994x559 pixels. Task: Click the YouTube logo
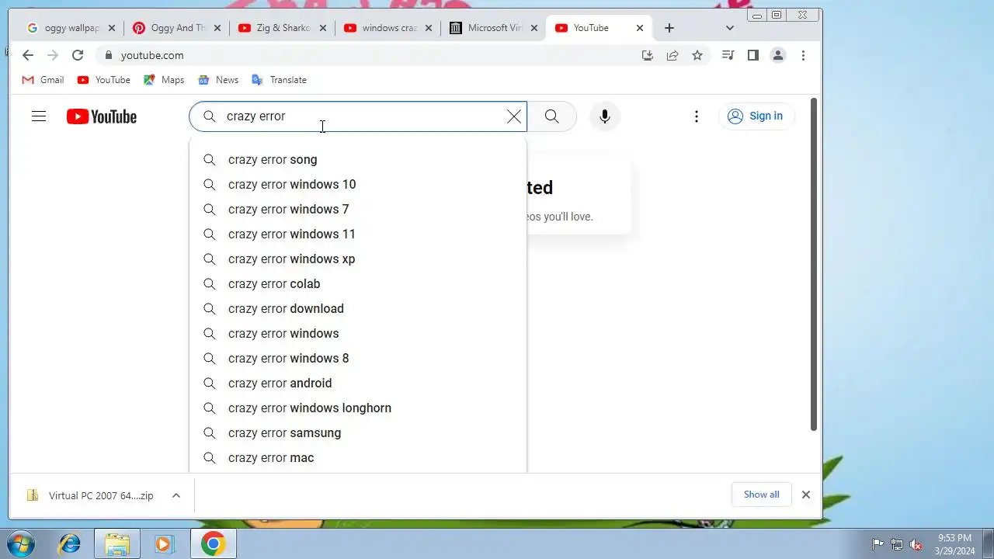click(102, 116)
